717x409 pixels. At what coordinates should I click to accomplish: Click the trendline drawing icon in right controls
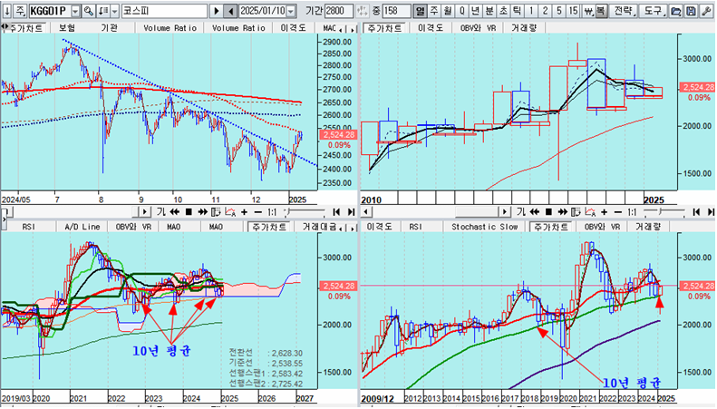(x=590, y=212)
